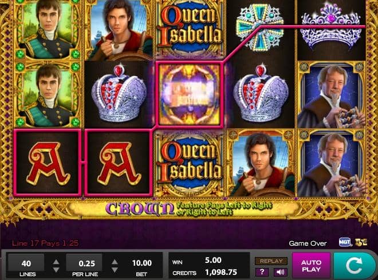
Task: Click the H5G logo icon
Action: click(x=361, y=242)
